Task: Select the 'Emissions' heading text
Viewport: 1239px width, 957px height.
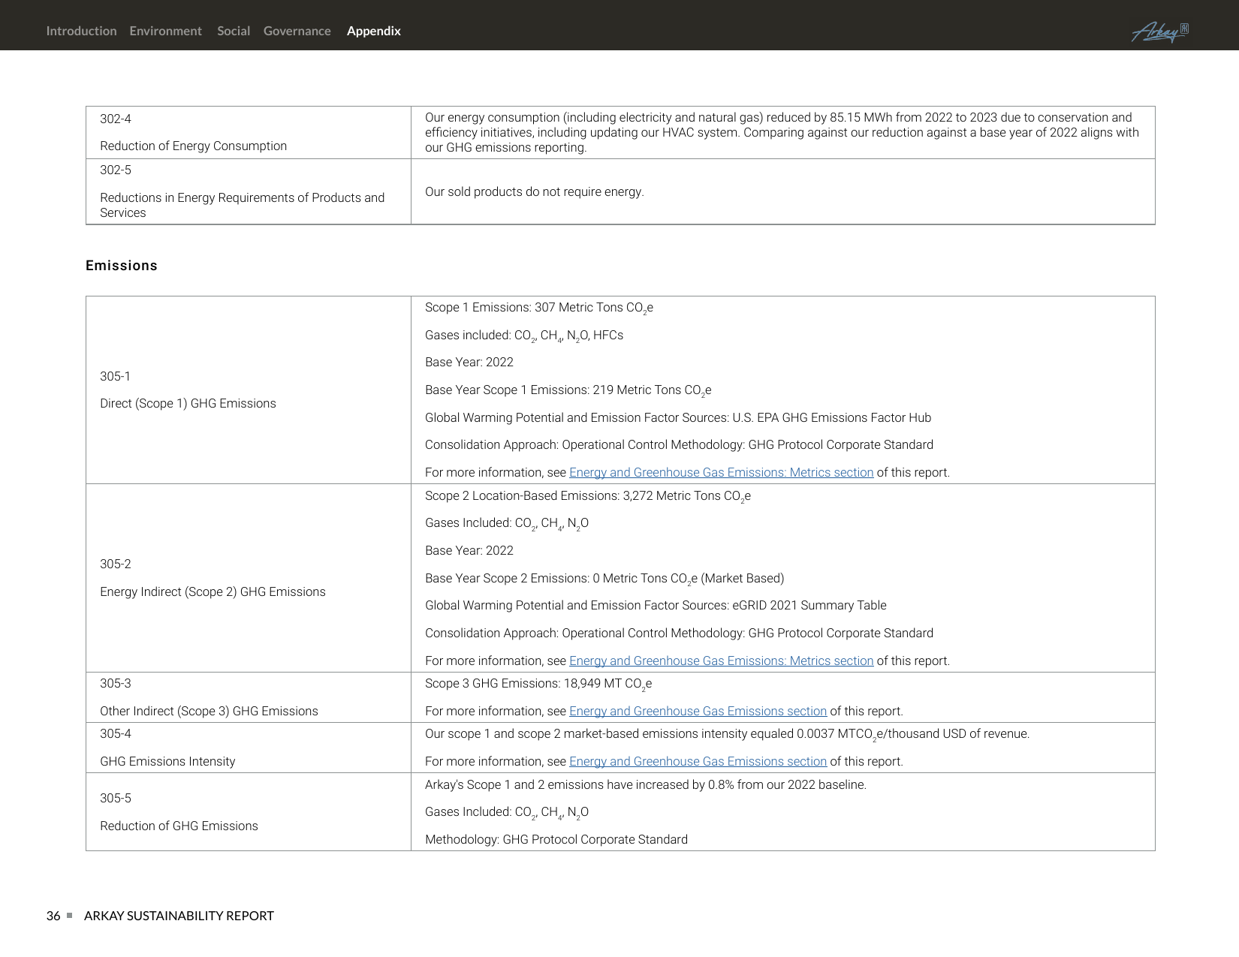Action: click(122, 266)
